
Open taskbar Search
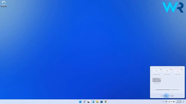[85, 102]
